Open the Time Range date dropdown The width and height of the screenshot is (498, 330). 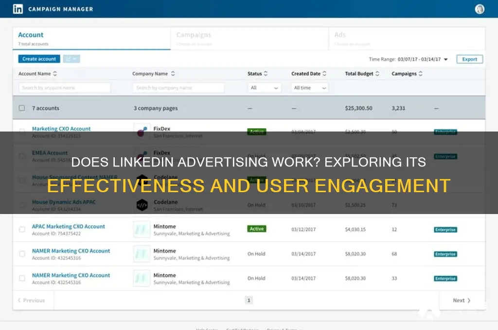click(422, 59)
